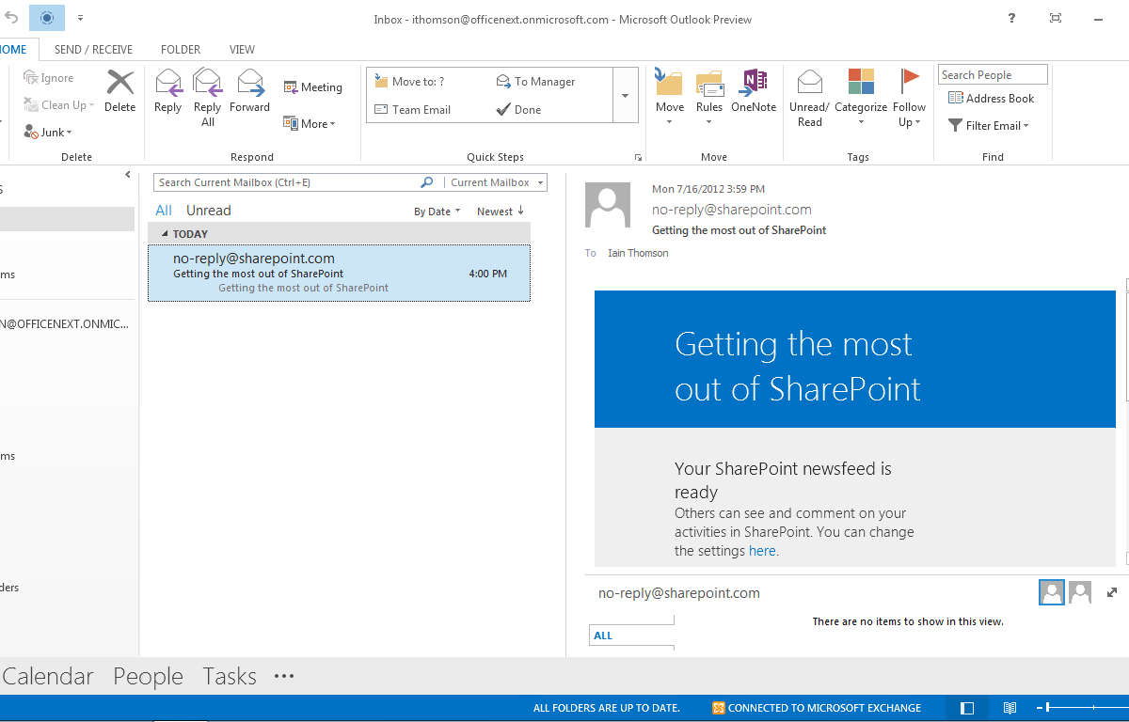Open the VIEW ribbon tab
The height and width of the screenshot is (722, 1129).
pyautogui.click(x=243, y=50)
